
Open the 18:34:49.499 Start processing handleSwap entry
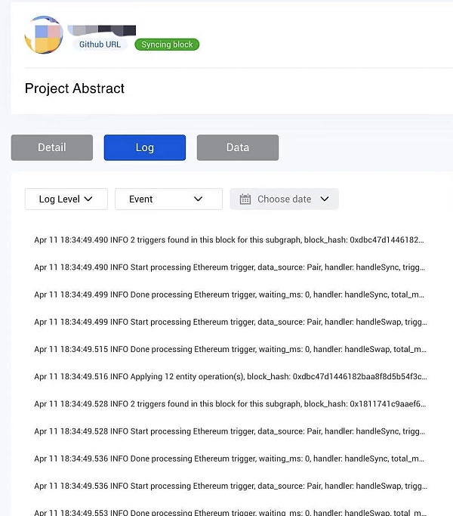pos(229,322)
